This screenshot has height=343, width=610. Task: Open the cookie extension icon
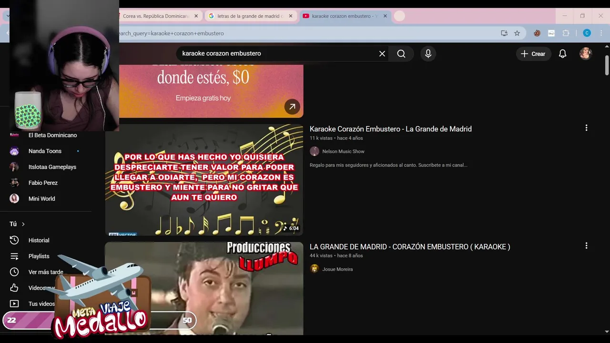tap(537, 33)
